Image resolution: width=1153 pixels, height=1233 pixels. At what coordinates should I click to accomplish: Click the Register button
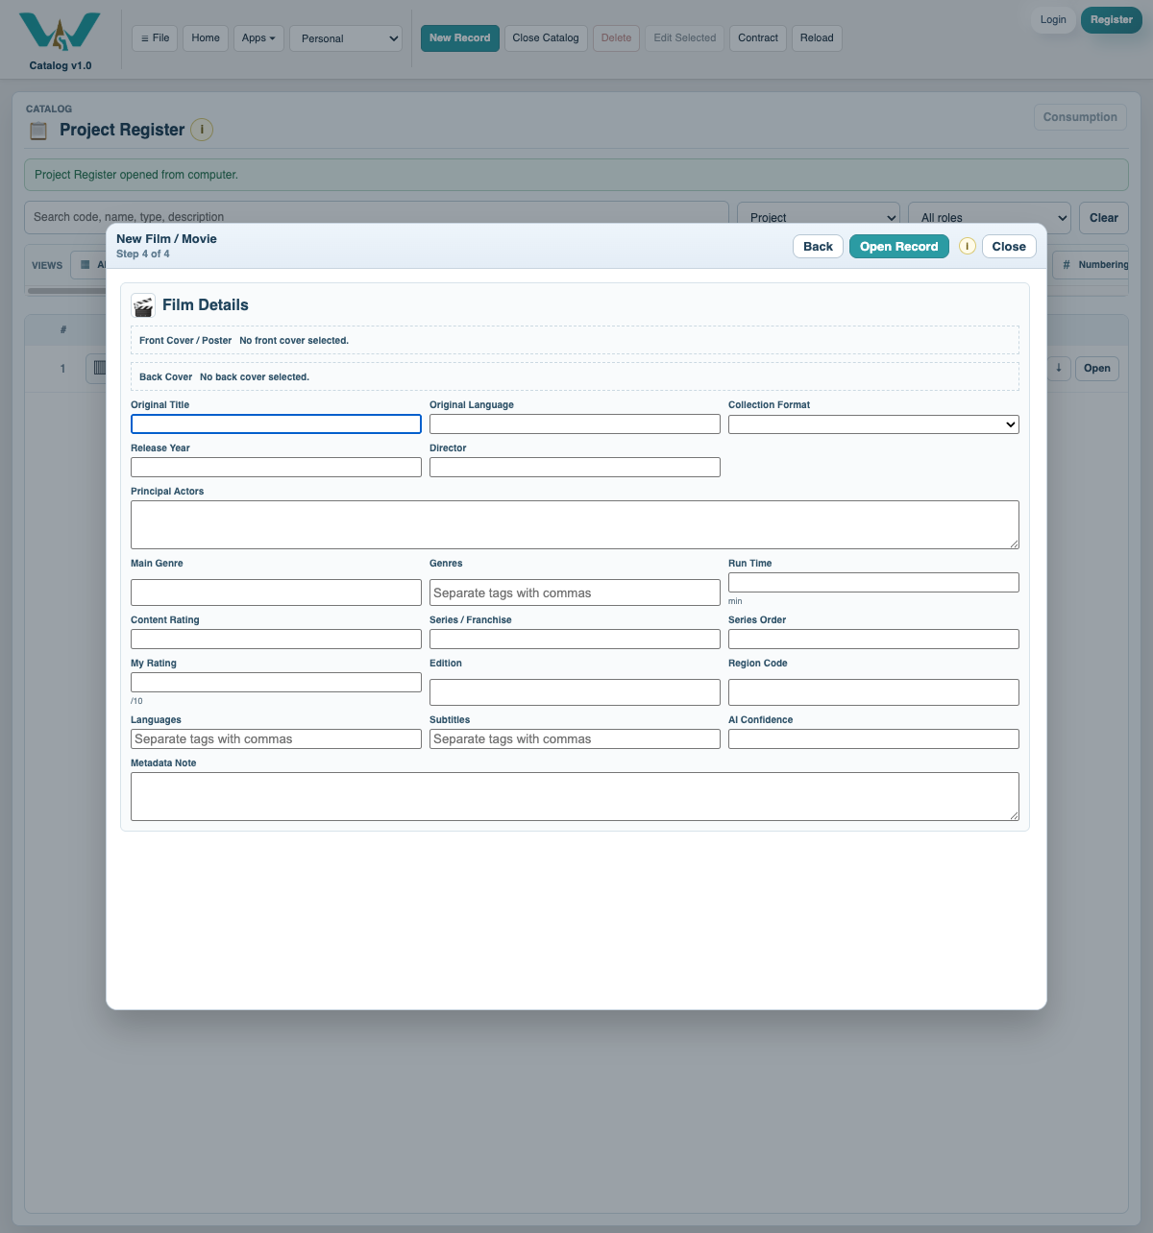point(1112,20)
